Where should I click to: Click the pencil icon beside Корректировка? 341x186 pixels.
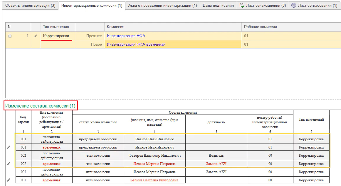[36, 36]
